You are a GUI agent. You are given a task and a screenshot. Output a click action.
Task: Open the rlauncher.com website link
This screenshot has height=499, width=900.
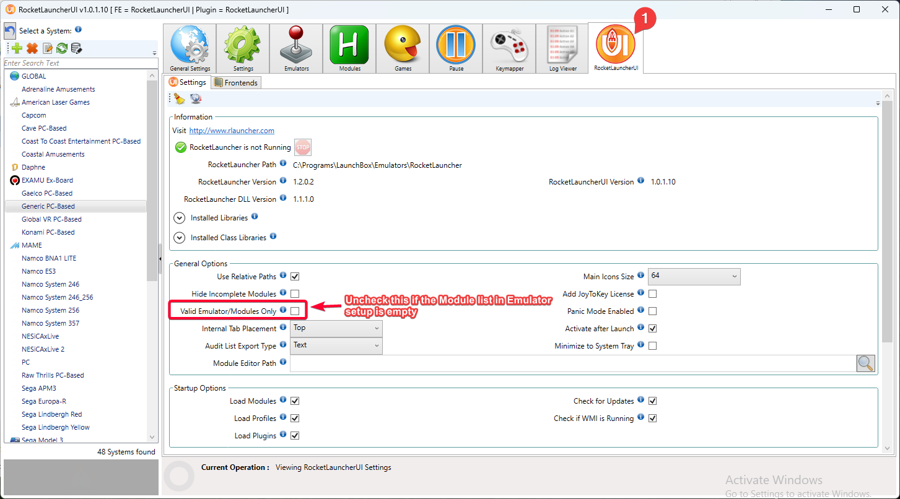pyautogui.click(x=232, y=131)
